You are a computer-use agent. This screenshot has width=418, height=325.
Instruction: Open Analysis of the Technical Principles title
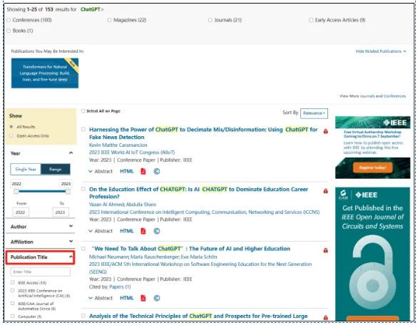[198, 316]
